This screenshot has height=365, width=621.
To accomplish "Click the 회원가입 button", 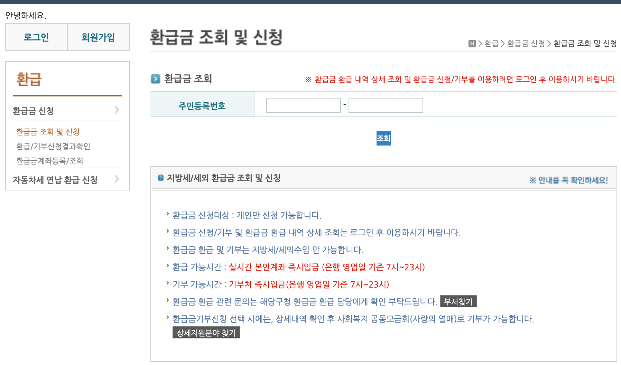I will tap(98, 37).
